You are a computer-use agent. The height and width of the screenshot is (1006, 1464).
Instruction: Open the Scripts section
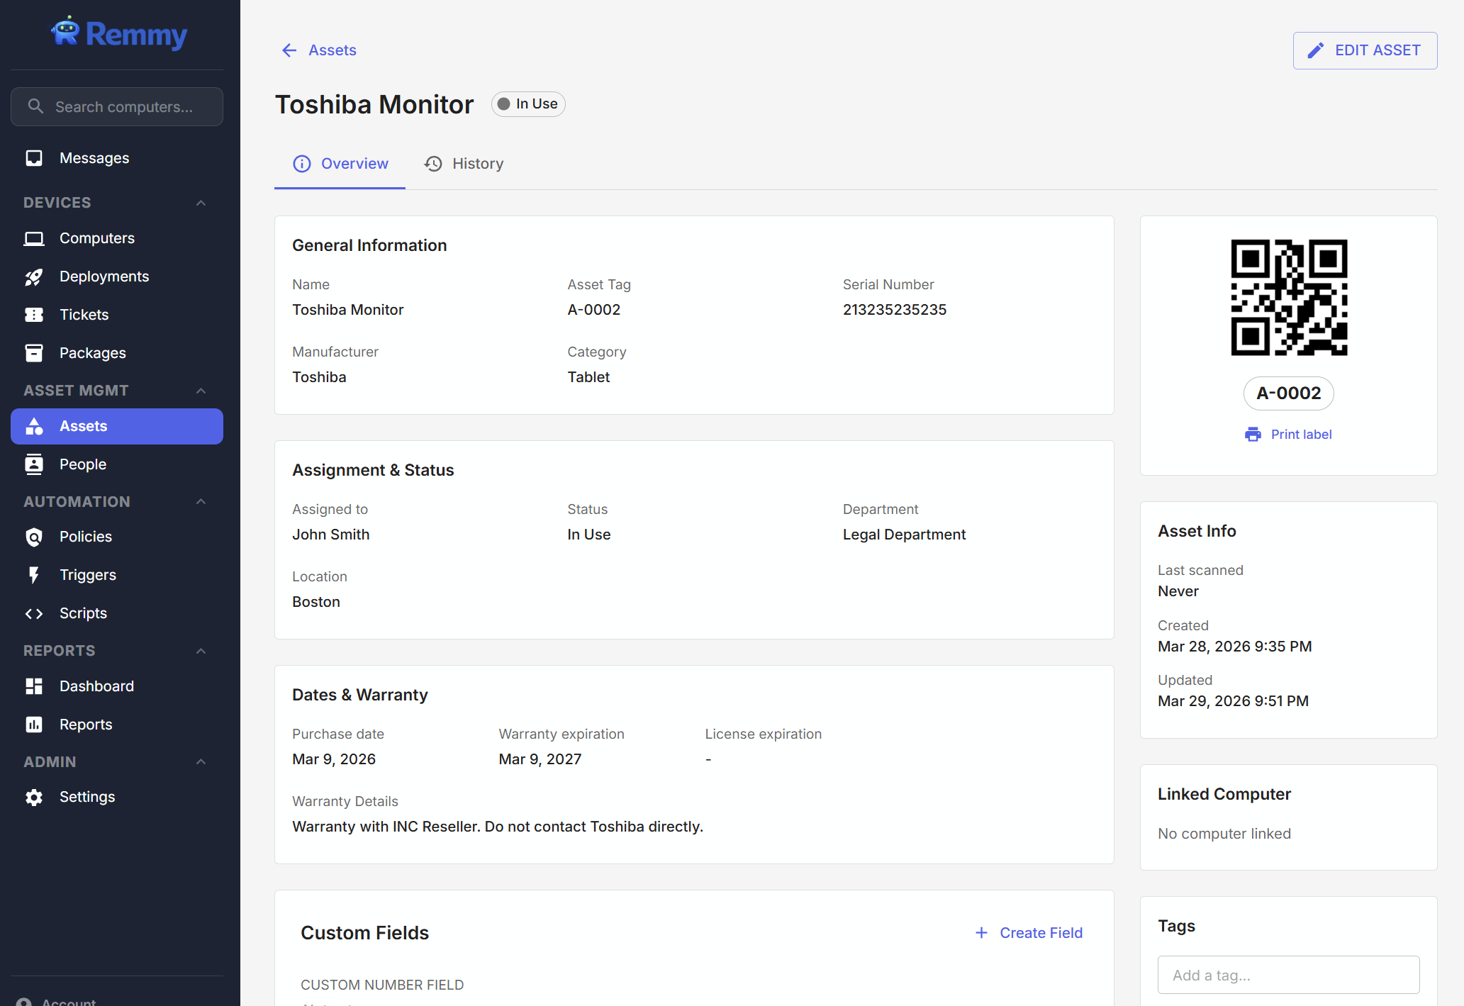(x=83, y=613)
